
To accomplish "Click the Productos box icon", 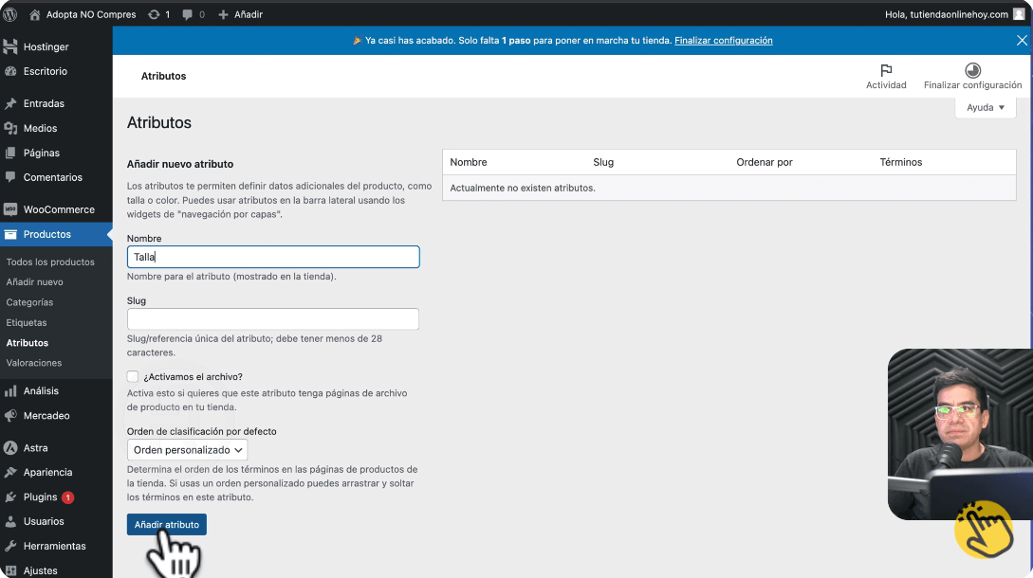I will point(10,234).
